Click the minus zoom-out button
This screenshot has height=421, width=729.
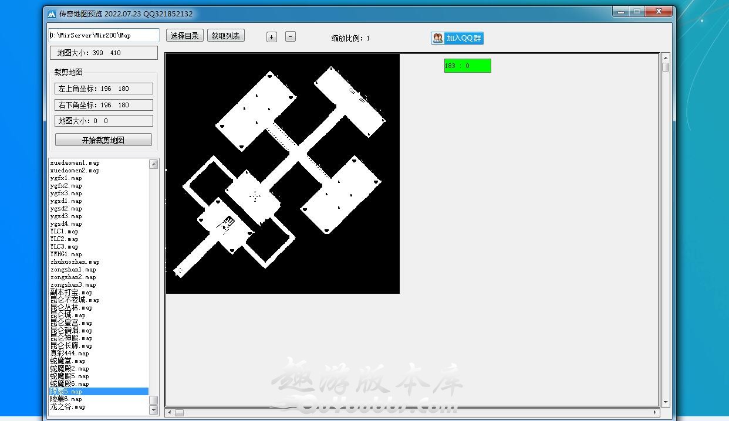pyautogui.click(x=290, y=37)
